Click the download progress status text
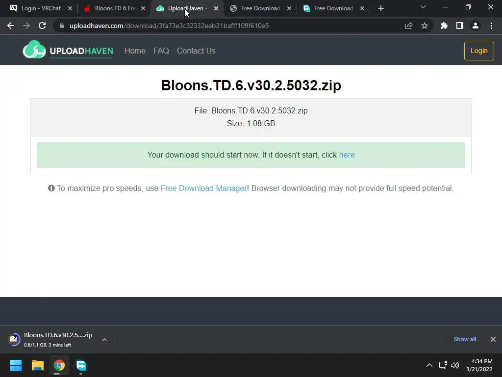The image size is (502, 377). pyautogui.click(x=48, y=345)
